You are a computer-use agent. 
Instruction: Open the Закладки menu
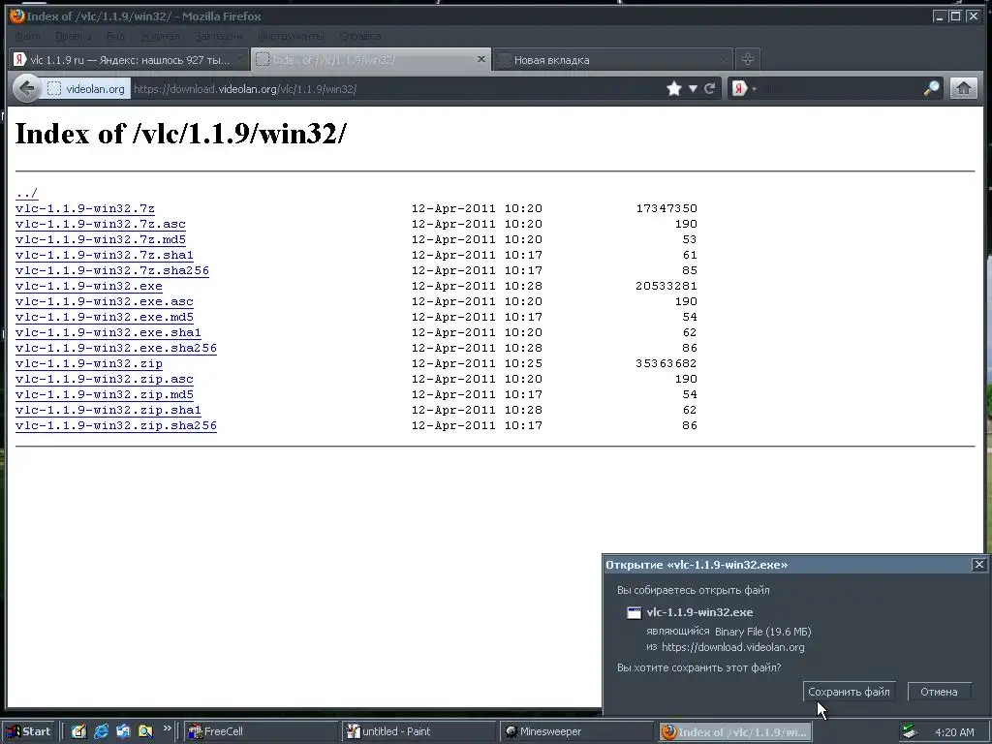pyautogui.click(x=218, y=36)
